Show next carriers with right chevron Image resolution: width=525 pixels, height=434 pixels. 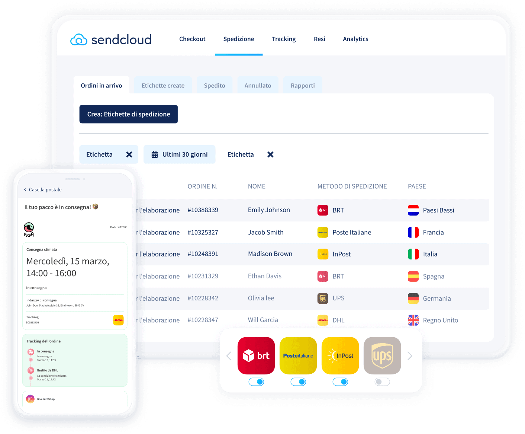coord(410,356)
